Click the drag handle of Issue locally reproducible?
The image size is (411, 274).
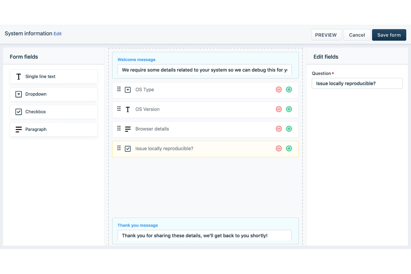tap(119, 148)
